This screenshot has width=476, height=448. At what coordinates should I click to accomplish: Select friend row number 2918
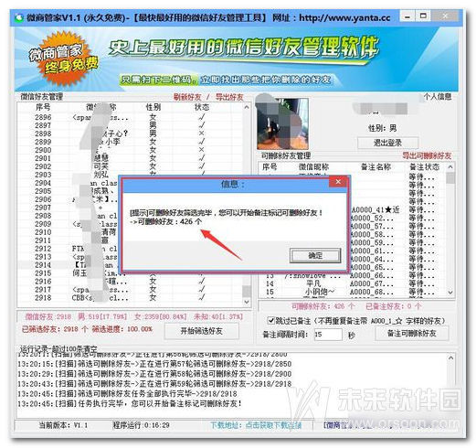point(130,298)
